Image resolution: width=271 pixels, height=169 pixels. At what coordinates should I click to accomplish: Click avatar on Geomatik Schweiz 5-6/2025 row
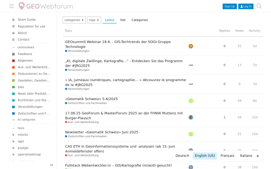pos(191,100)
